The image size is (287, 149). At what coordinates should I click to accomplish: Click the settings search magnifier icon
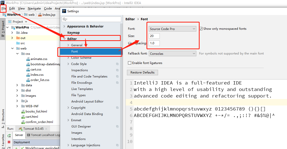[65, 19]
